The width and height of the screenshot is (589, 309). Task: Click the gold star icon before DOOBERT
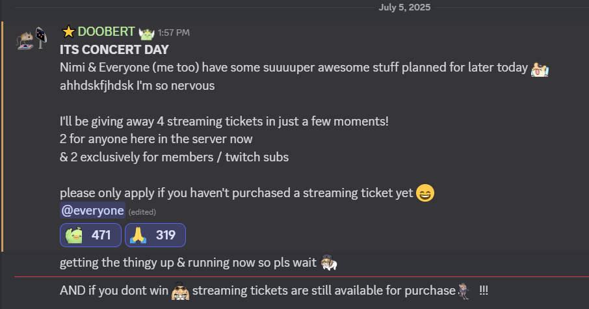click(68, 32)
